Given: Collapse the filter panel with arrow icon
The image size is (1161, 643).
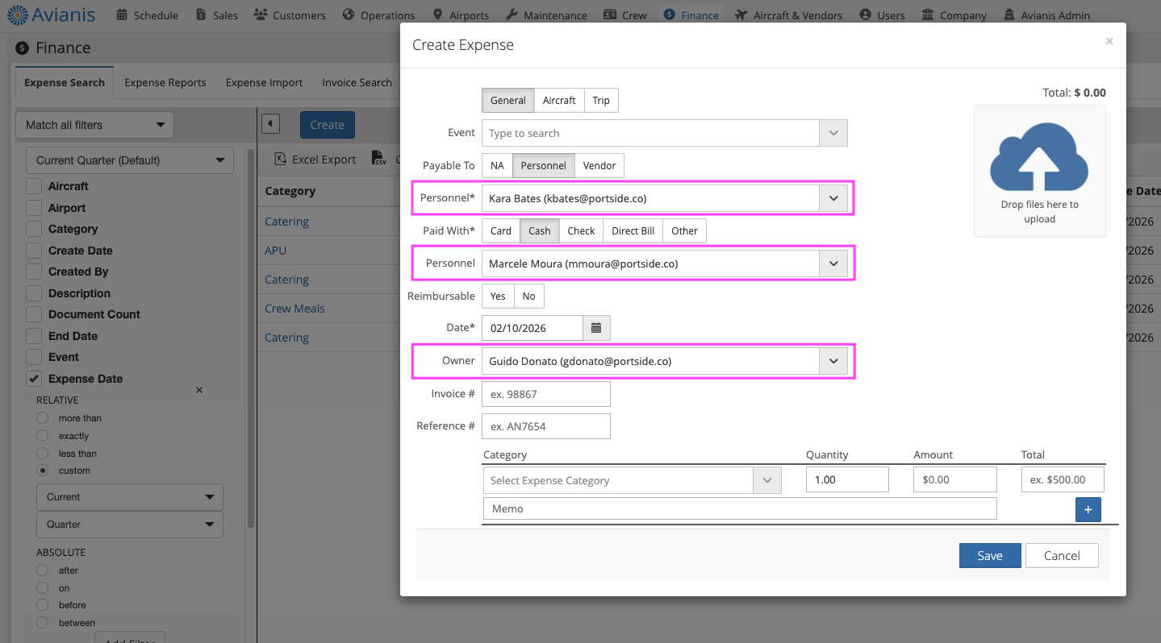Looking at the screenshot, I should 270,125.
